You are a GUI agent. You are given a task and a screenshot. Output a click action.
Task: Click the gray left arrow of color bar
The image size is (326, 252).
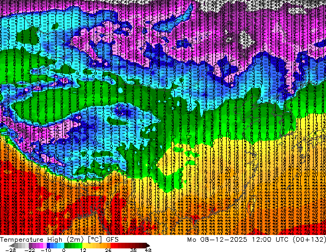tap(11, 245)
